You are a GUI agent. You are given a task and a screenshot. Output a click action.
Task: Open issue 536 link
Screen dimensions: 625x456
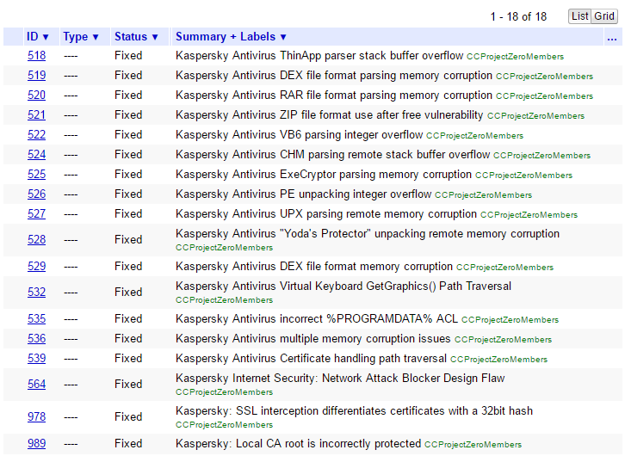click(x=37, y=338)
